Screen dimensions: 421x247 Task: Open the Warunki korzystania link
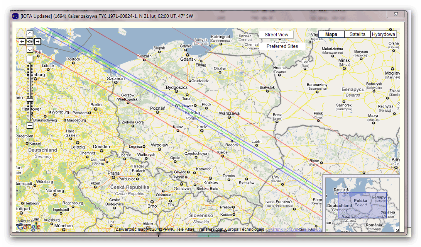(x=295, y=229)
